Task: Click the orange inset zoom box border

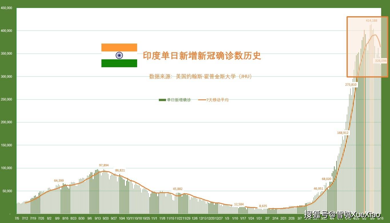Action: (347, 47)
